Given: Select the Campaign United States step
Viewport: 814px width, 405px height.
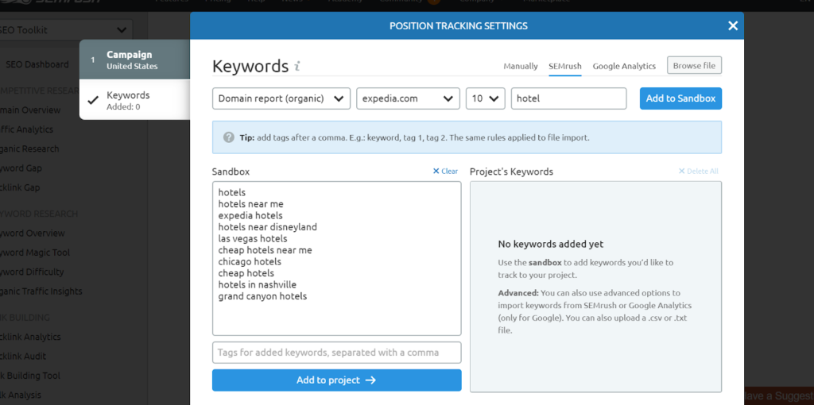Looking at the screenshot, I should (x=135, y=60).
